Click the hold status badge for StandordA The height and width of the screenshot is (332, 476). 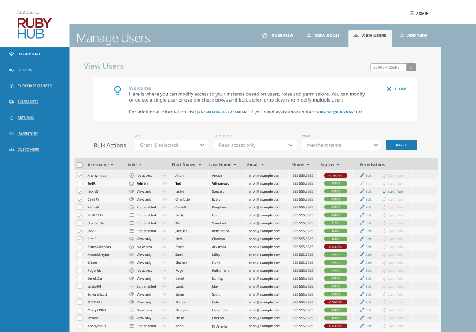tap(336, 223)
